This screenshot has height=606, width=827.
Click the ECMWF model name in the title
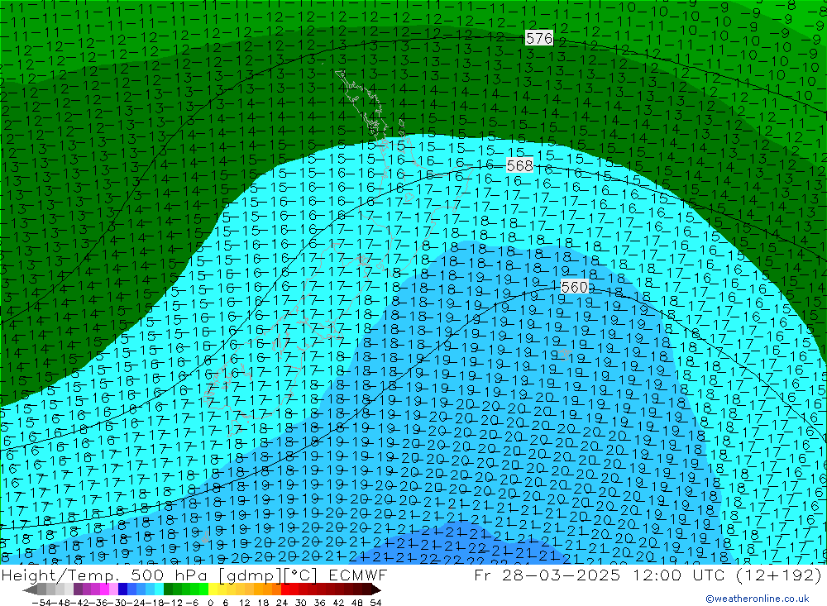pyautogui.click(x=358, y=575)
